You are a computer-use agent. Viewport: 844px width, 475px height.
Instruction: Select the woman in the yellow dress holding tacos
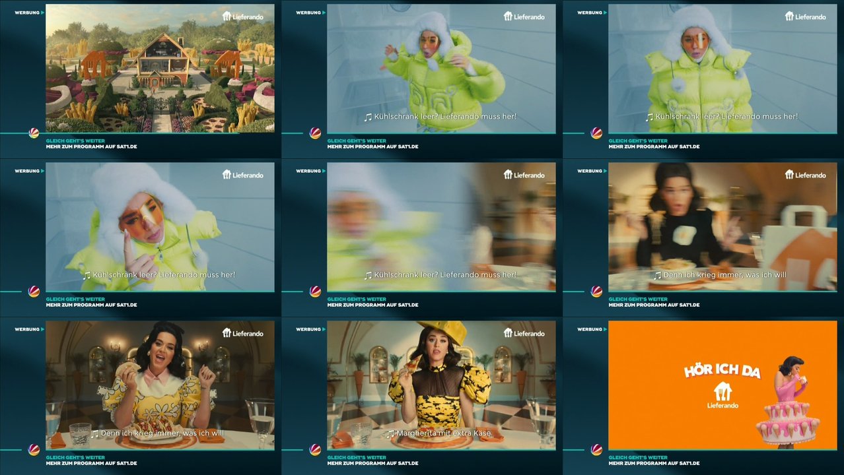(160, 385)
